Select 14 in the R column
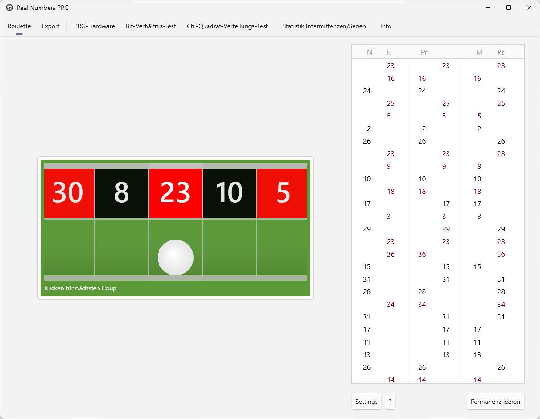The height and width of the screenshot is (419, 540). pyautogui.click(x=391, y=380)
